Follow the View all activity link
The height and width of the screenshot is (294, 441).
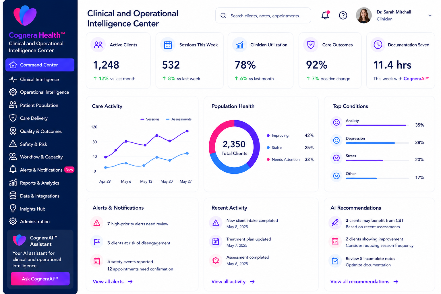point(233,282)
